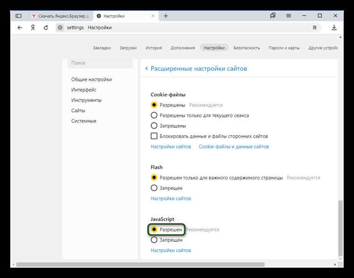Select Flash Запрещен radio button

pos(154,188)
